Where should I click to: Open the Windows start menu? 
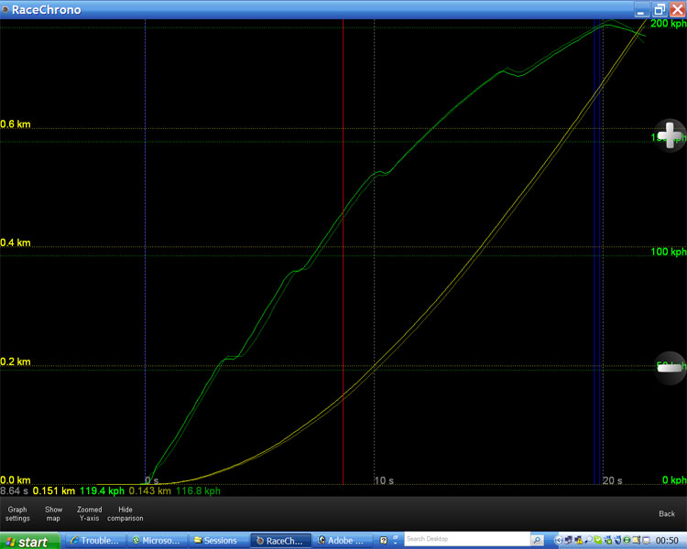tap(29, 541)
